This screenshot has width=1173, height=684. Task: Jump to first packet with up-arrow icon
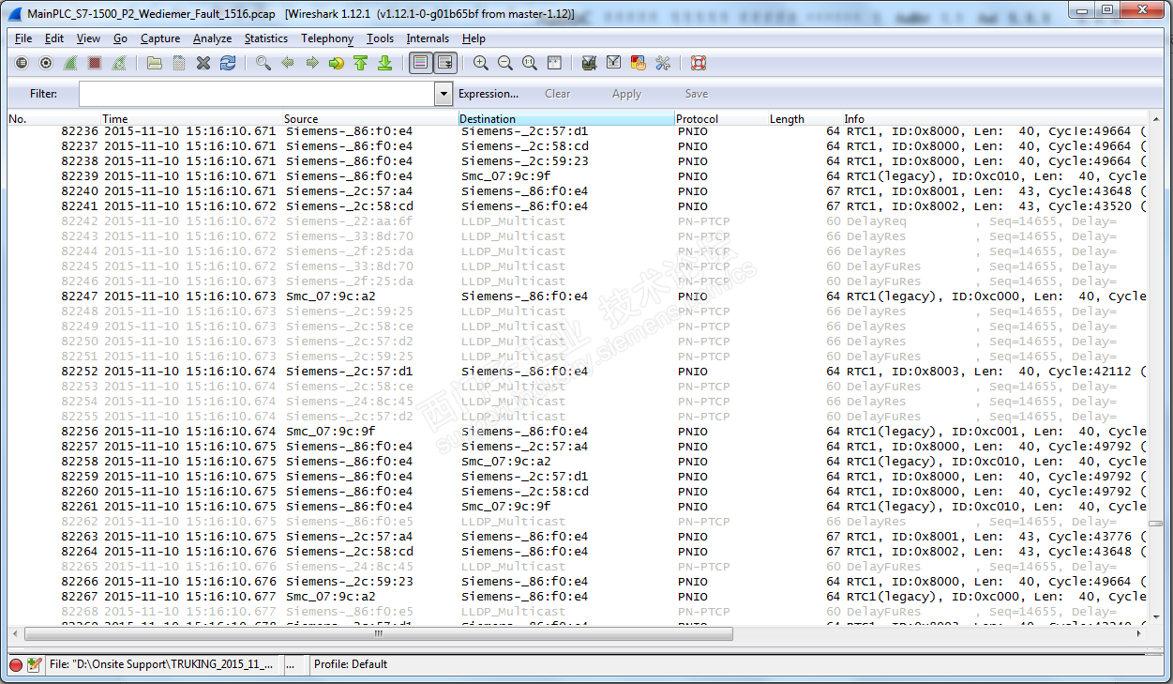pyautogui.click(x=360, y=63)
